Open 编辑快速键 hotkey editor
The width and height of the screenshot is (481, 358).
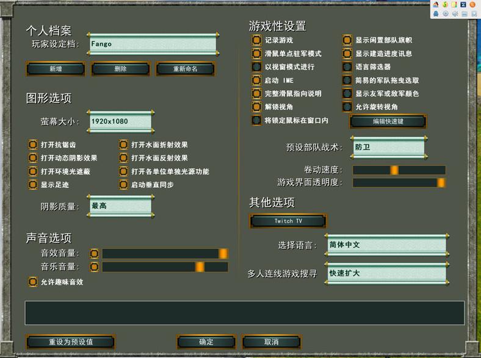(x=388, y=121)
